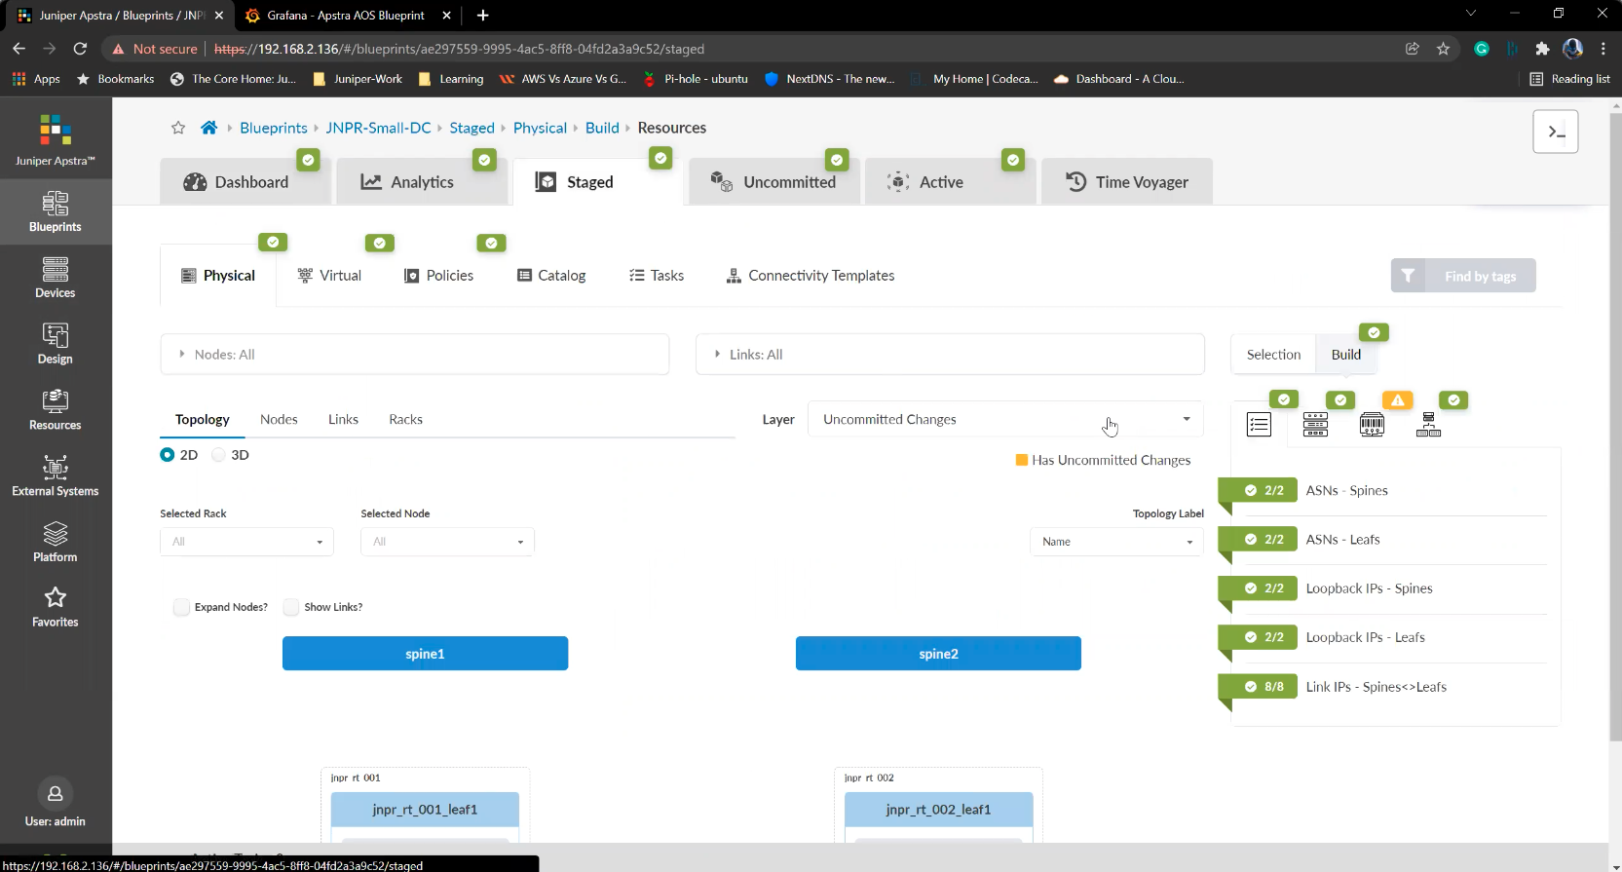Go back in browser history

[19, 49]
